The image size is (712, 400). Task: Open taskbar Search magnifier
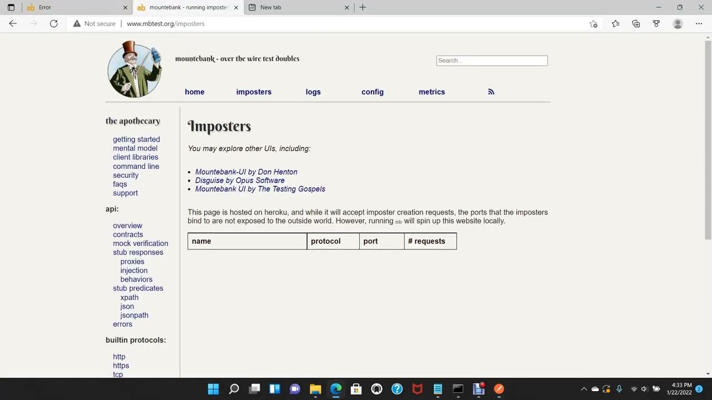(x=234, y=389)
